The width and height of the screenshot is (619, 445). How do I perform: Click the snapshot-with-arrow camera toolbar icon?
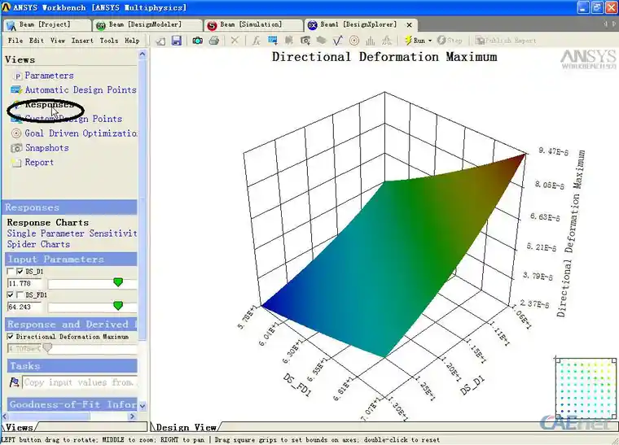click(x=305, y=40)
